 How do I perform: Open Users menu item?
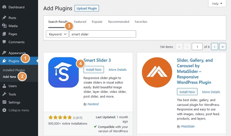point(12,86)
